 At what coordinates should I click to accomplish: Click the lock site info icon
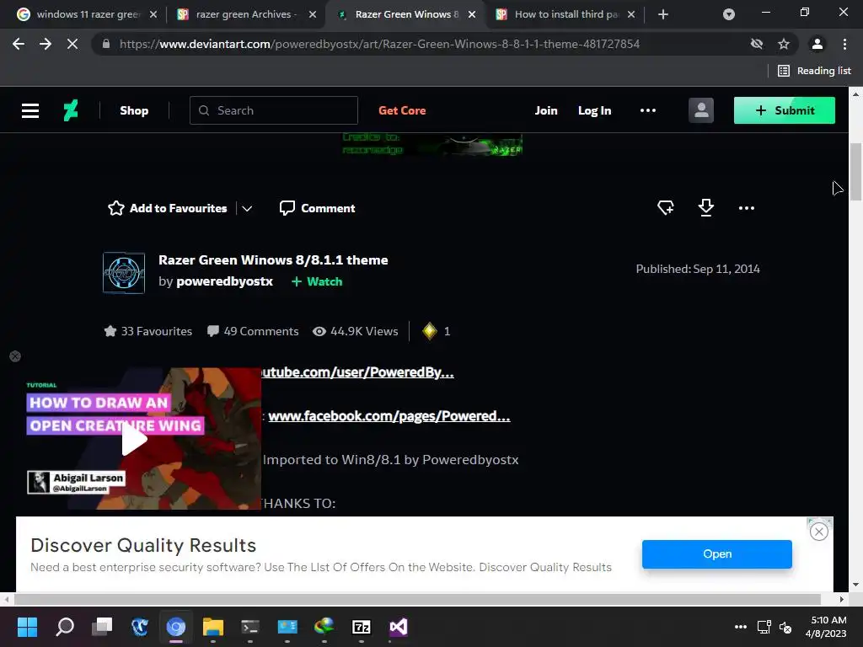(106, 44)
